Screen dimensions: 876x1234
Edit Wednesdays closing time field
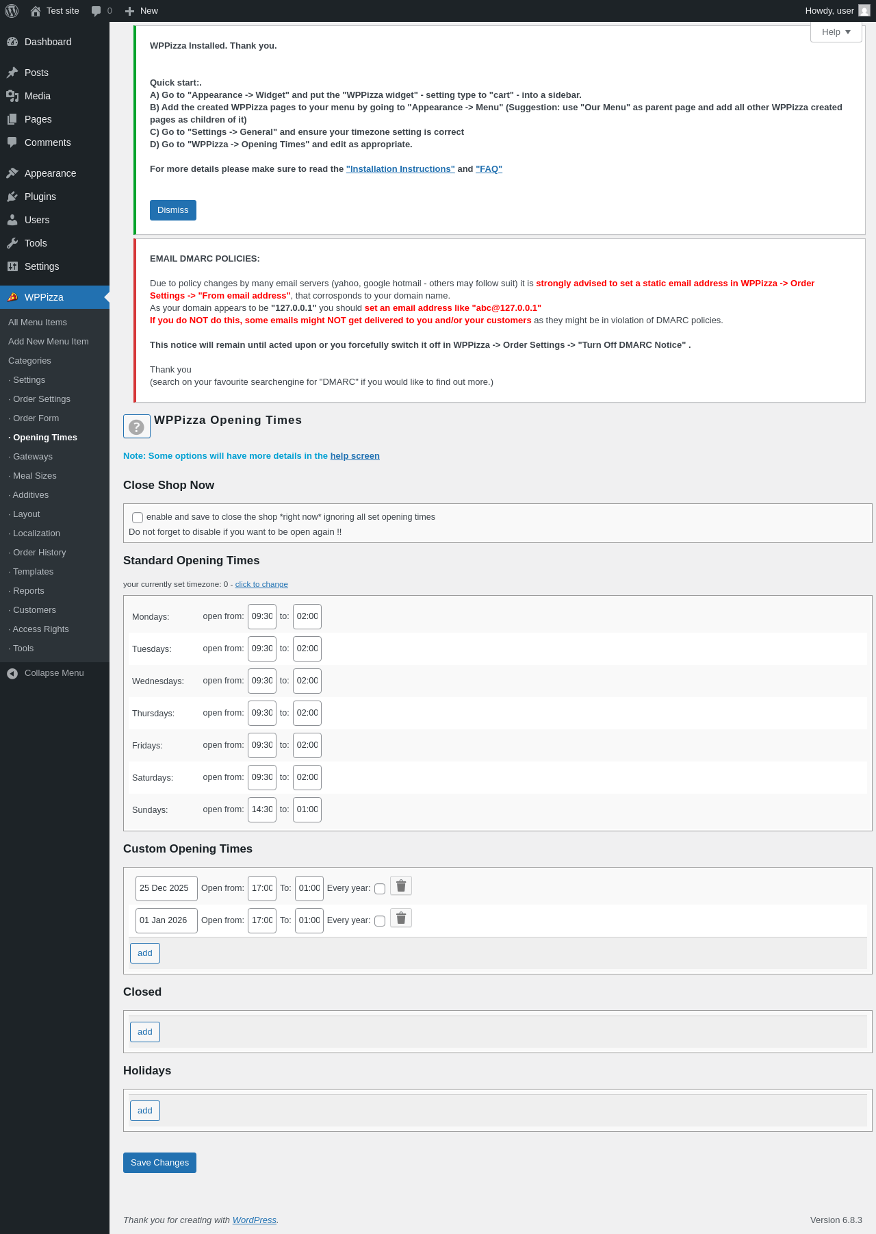pos(307,681)
